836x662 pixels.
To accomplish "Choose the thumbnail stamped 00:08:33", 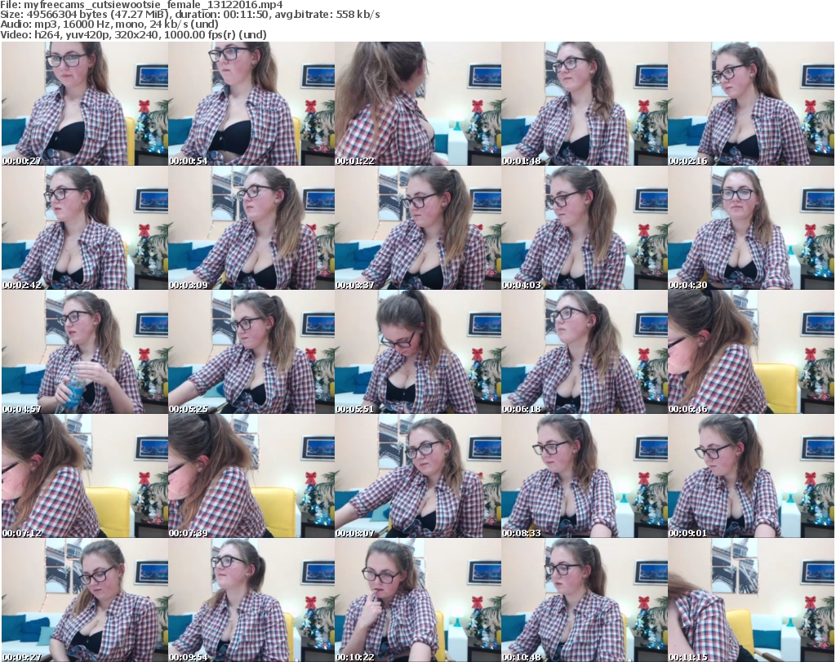I will 585,476.
